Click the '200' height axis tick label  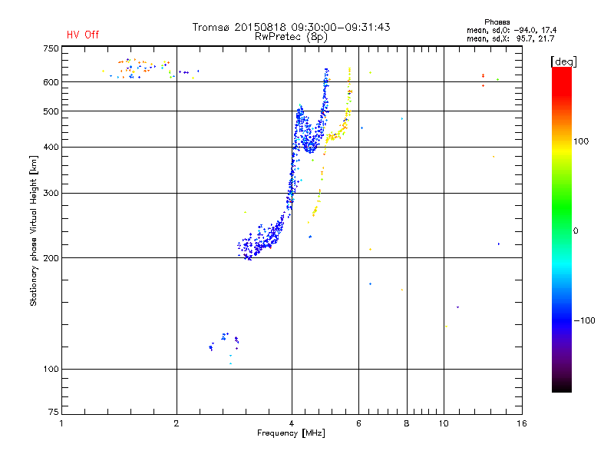(x=51, y=258)
